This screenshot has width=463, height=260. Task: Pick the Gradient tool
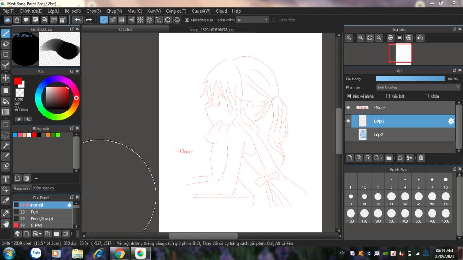tap(6, 112)
